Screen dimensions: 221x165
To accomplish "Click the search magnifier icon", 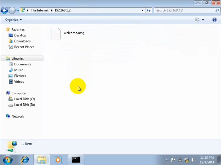I will tap(217, 10).
